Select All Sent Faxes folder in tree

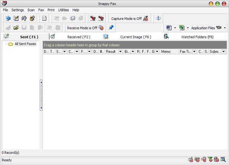tap(25, 44)
